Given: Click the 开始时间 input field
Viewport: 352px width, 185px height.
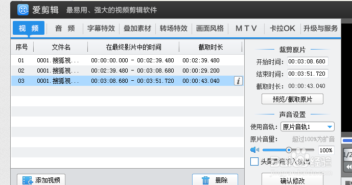Looking at the screenshot, I should click(x=308, y=61).
